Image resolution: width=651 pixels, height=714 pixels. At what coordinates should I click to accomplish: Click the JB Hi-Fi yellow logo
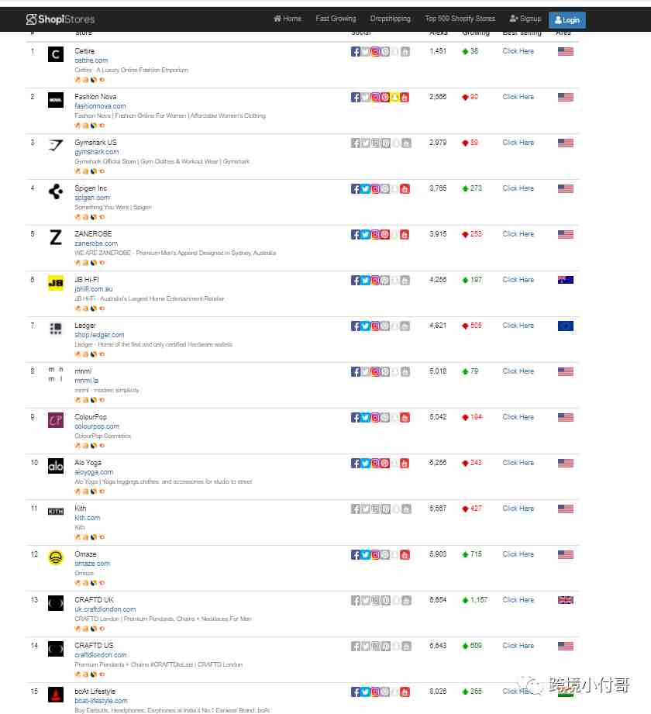[x=56, y=283]
